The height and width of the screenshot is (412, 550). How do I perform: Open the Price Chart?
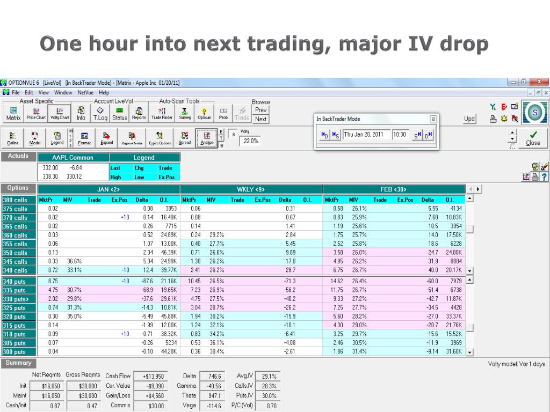point(36,114)
